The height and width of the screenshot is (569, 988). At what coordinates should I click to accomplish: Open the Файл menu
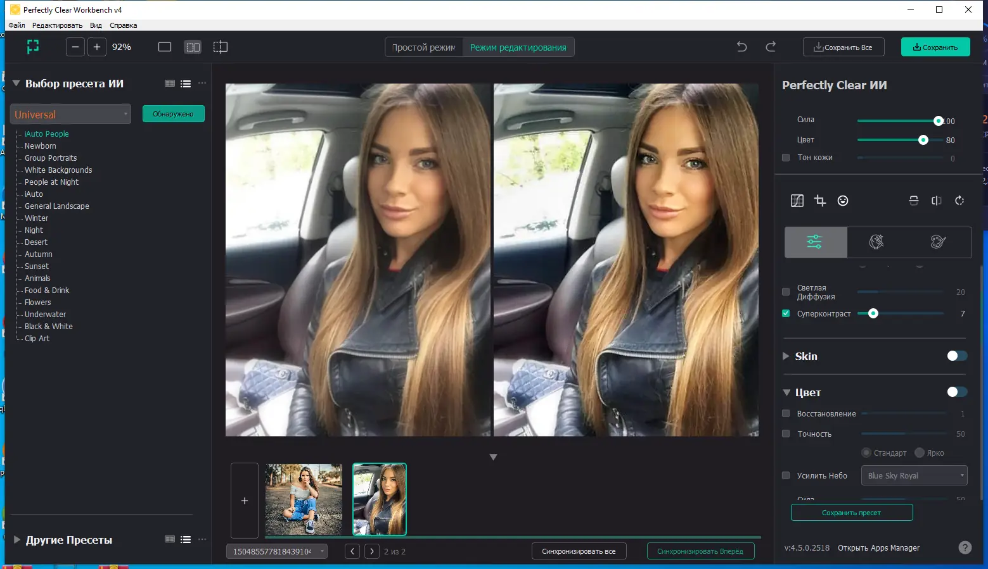pos(17,25)
